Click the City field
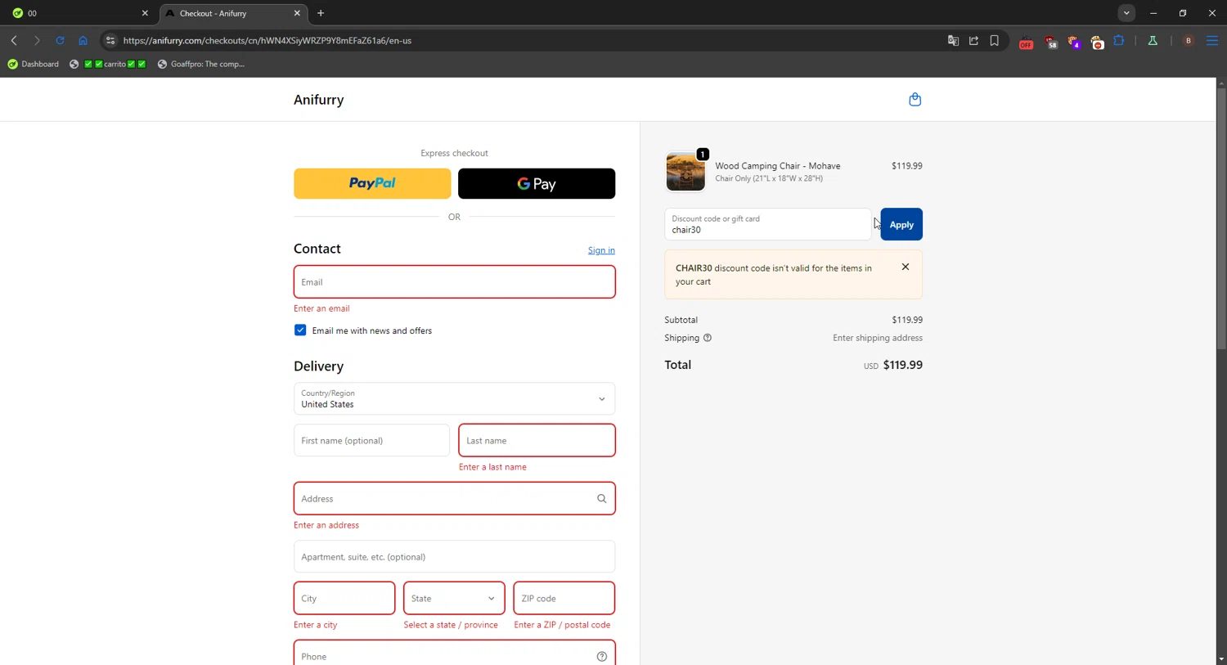Viewport: 1227px width, 665px height. [x=344, y=599]
